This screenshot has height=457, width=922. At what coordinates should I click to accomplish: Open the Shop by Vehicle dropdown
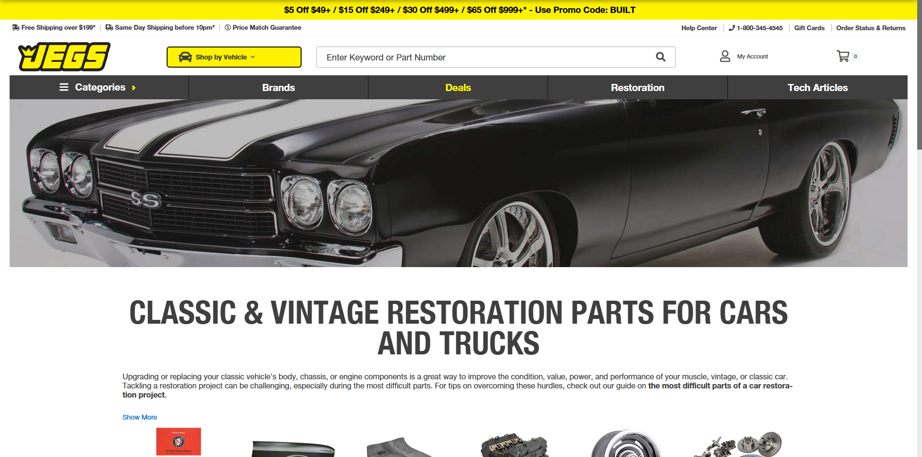(234, 57)
